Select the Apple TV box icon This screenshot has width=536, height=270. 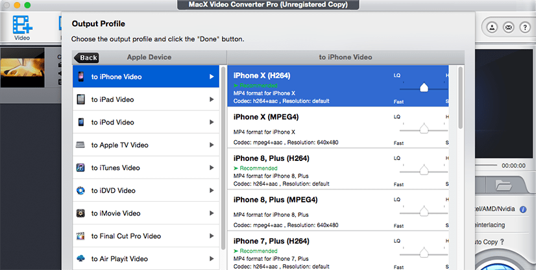pyautogui.click(x=80, y=145)
